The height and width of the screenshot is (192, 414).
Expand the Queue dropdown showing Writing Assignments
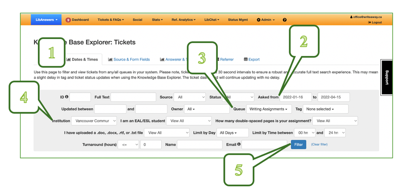(x=269, y=109)
